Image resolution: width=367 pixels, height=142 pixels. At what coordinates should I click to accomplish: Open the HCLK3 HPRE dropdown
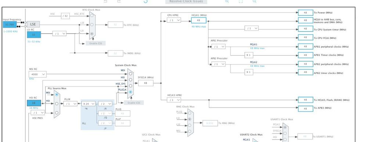pyautogui.click(x=174, y=100)
